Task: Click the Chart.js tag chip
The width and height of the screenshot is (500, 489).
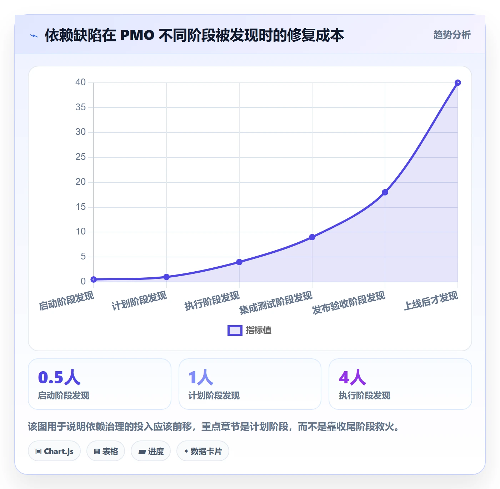Action: point(54,451)
